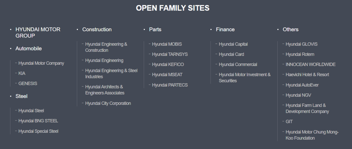Visit the Hyundai Card site
This screenshot has width=352, height=149.
(x=231, y=54)
